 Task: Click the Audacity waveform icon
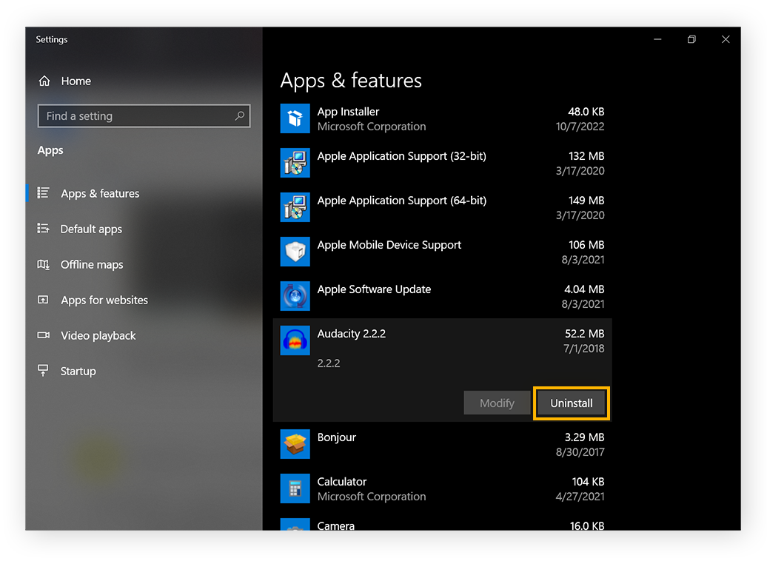[295, 340]
